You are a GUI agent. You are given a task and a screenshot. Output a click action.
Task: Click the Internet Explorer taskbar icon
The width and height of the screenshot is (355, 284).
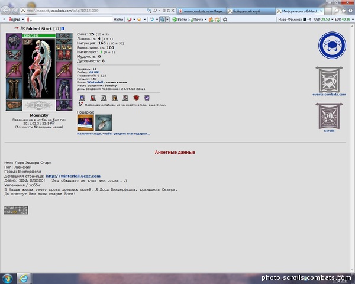[x=23, y=279]
